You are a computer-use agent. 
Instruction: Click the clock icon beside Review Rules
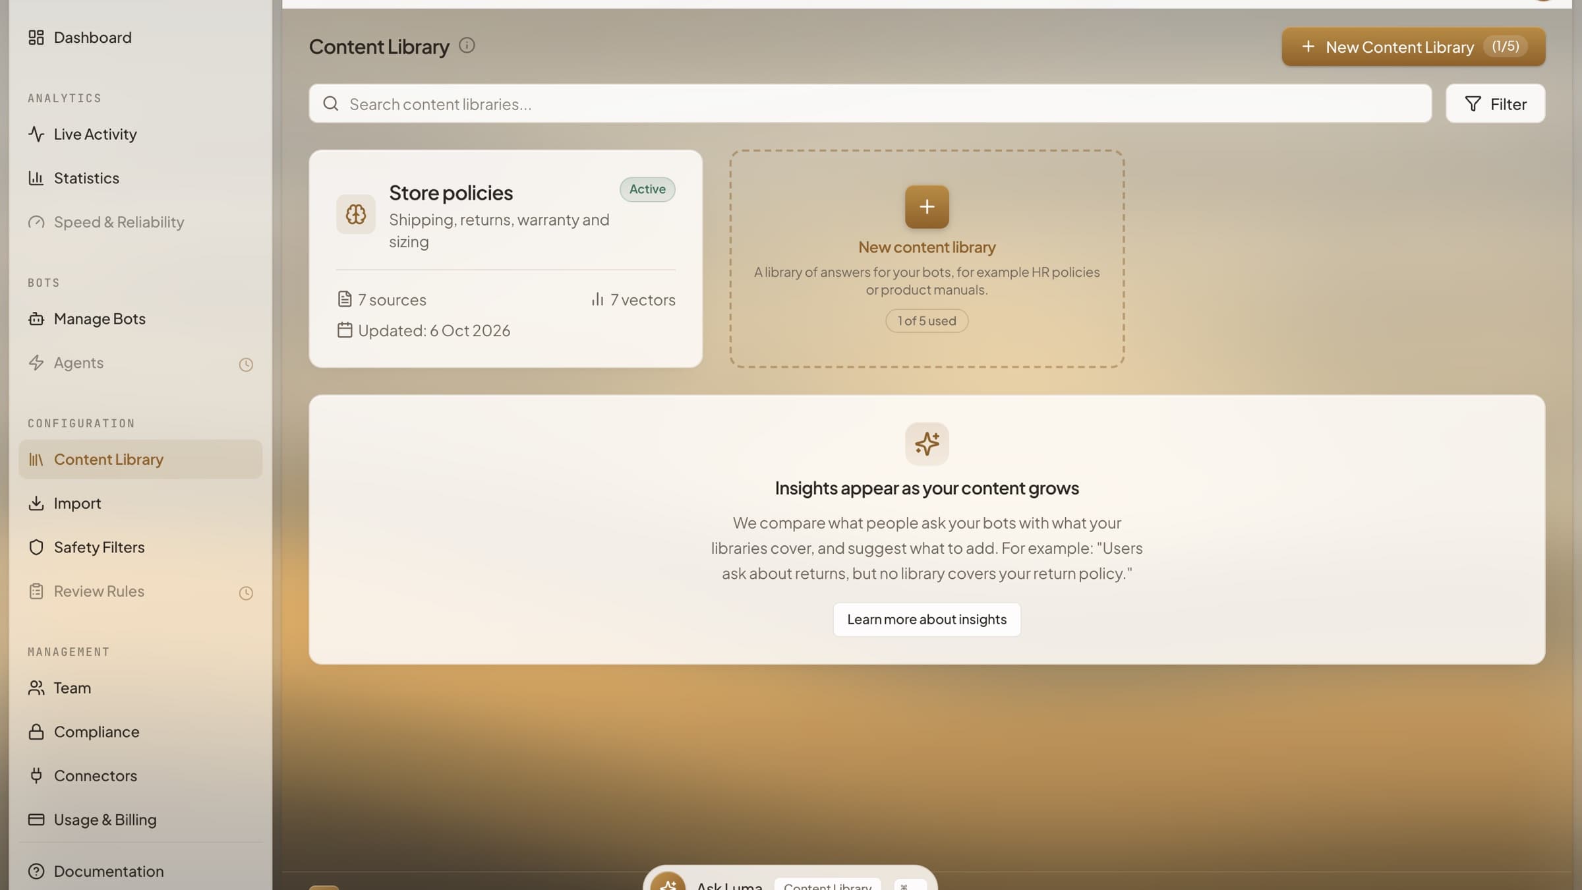tap(246, 593)
